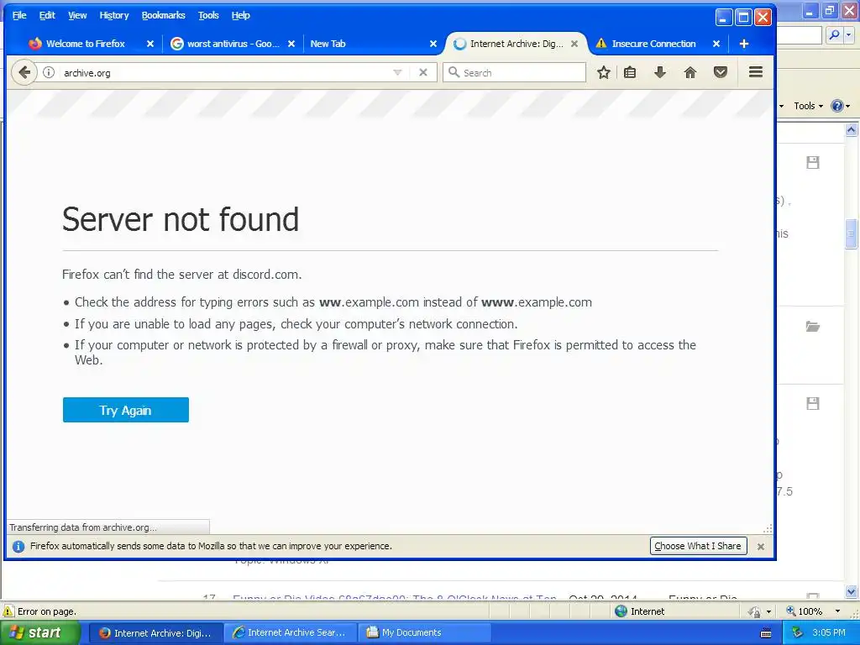Switch to Internet Archive Search IE taskbar button

point(290,633)
